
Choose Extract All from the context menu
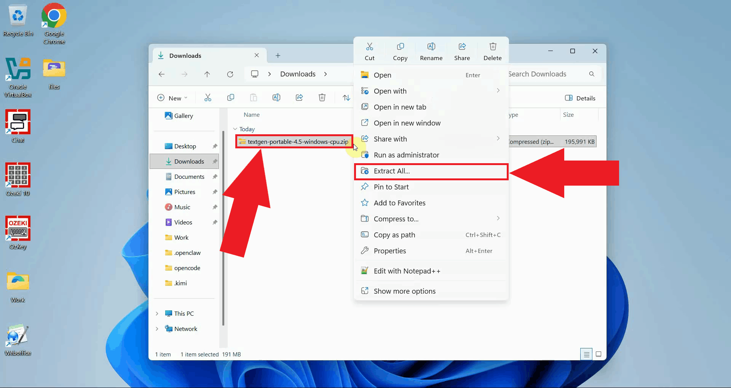tap(392, 171)
